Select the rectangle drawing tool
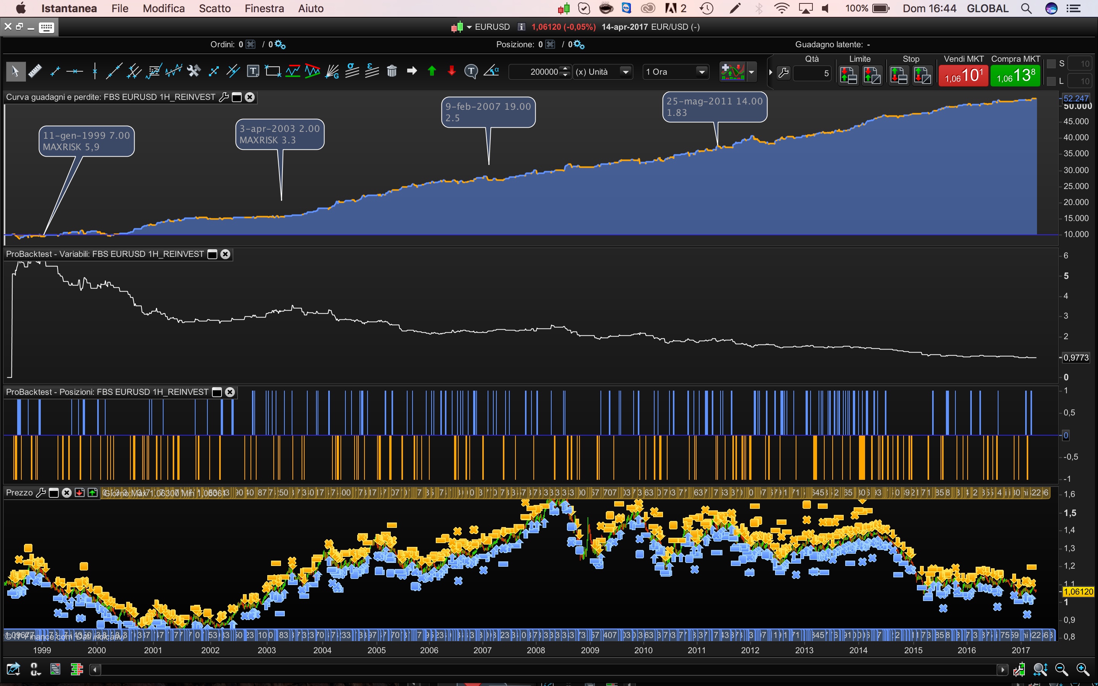 273,71
